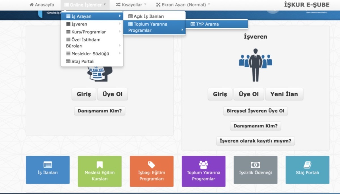
Task: Click the İşveren Giriş button
Action: pos(220,94)
